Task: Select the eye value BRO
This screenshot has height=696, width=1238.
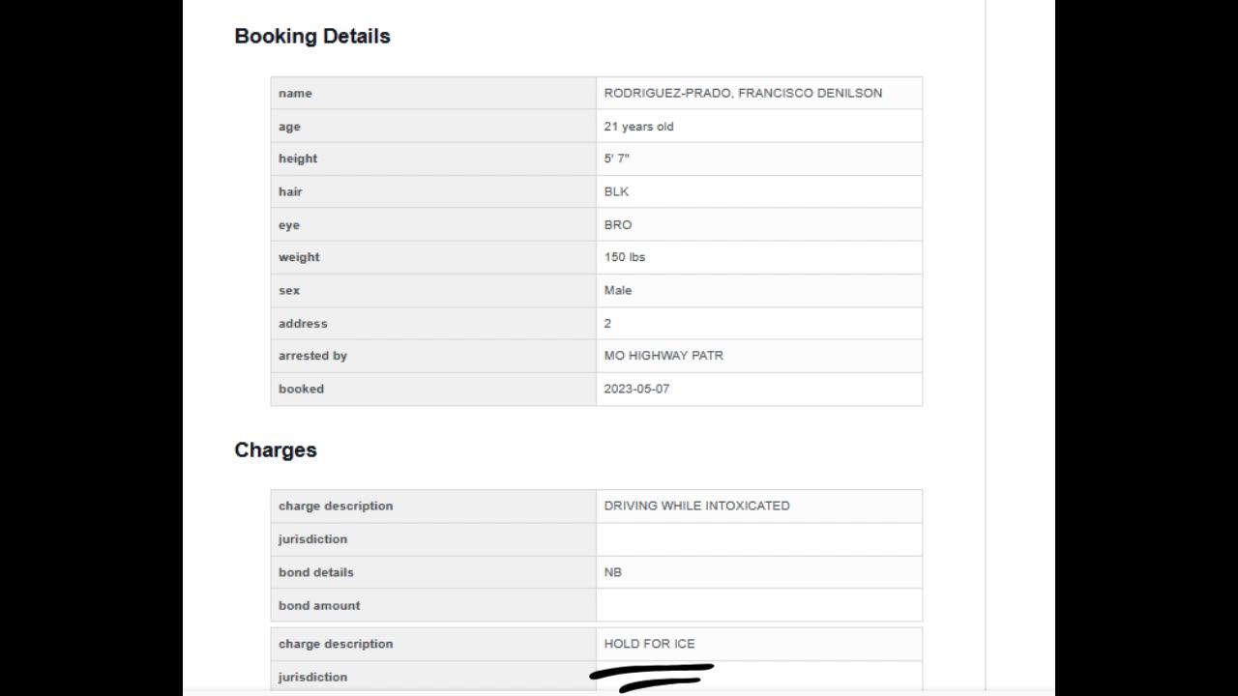Action: click(x=617, y=225)
